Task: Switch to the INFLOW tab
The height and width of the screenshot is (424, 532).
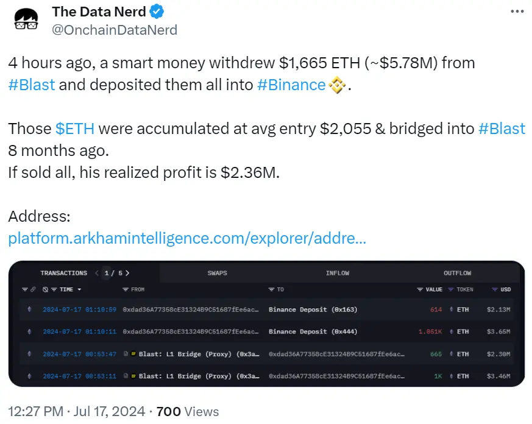Action: coord(337,273)
